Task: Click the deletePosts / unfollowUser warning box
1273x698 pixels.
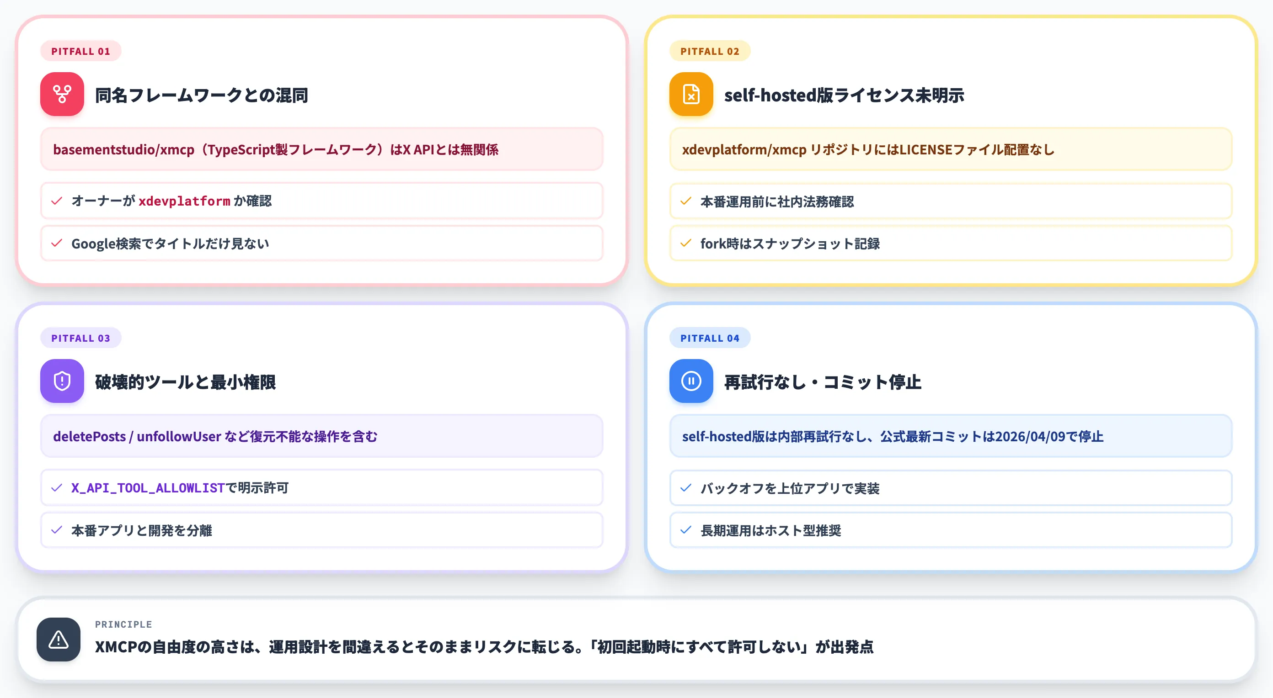Action: (x=322, y=436)
